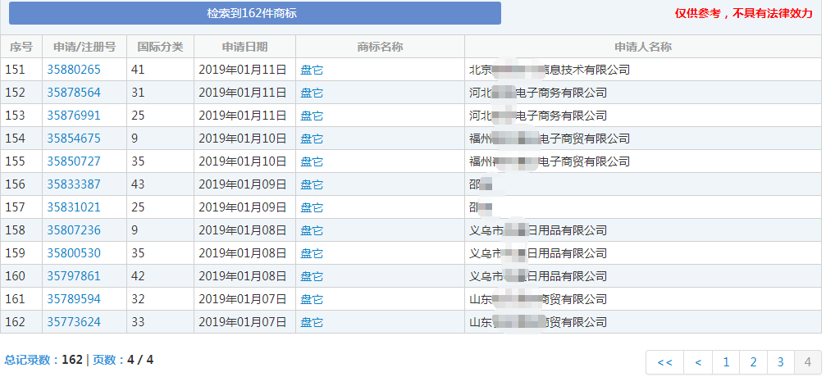Image resolution: width=826 pixels, height=377 pixels.
Task: Open registration number 35876991
Action: click(74, 116)
